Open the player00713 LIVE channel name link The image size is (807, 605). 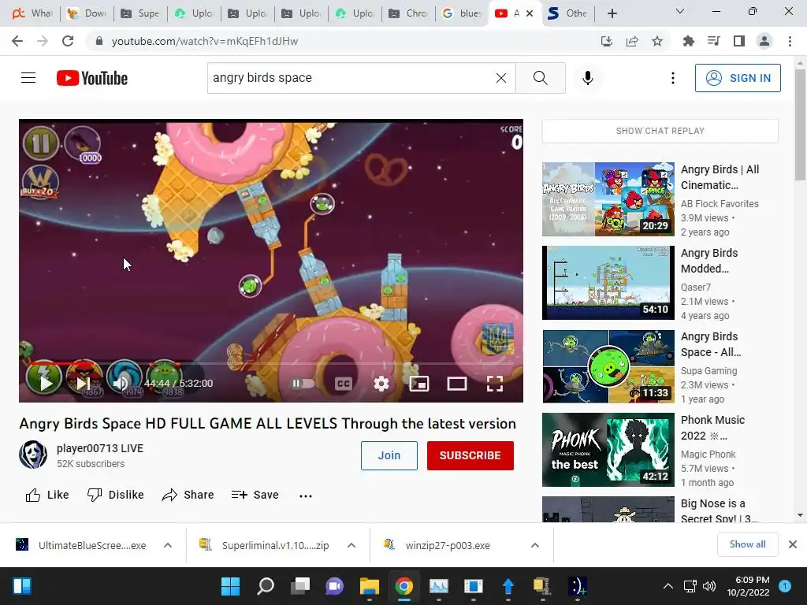(x=100, y=448)
